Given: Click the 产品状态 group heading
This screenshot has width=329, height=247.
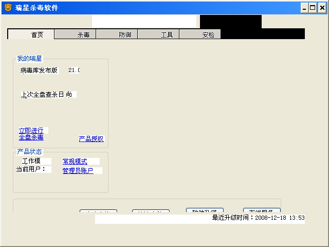Looking at the screenshot, I should pyautogui.click(x=30, y=151).
